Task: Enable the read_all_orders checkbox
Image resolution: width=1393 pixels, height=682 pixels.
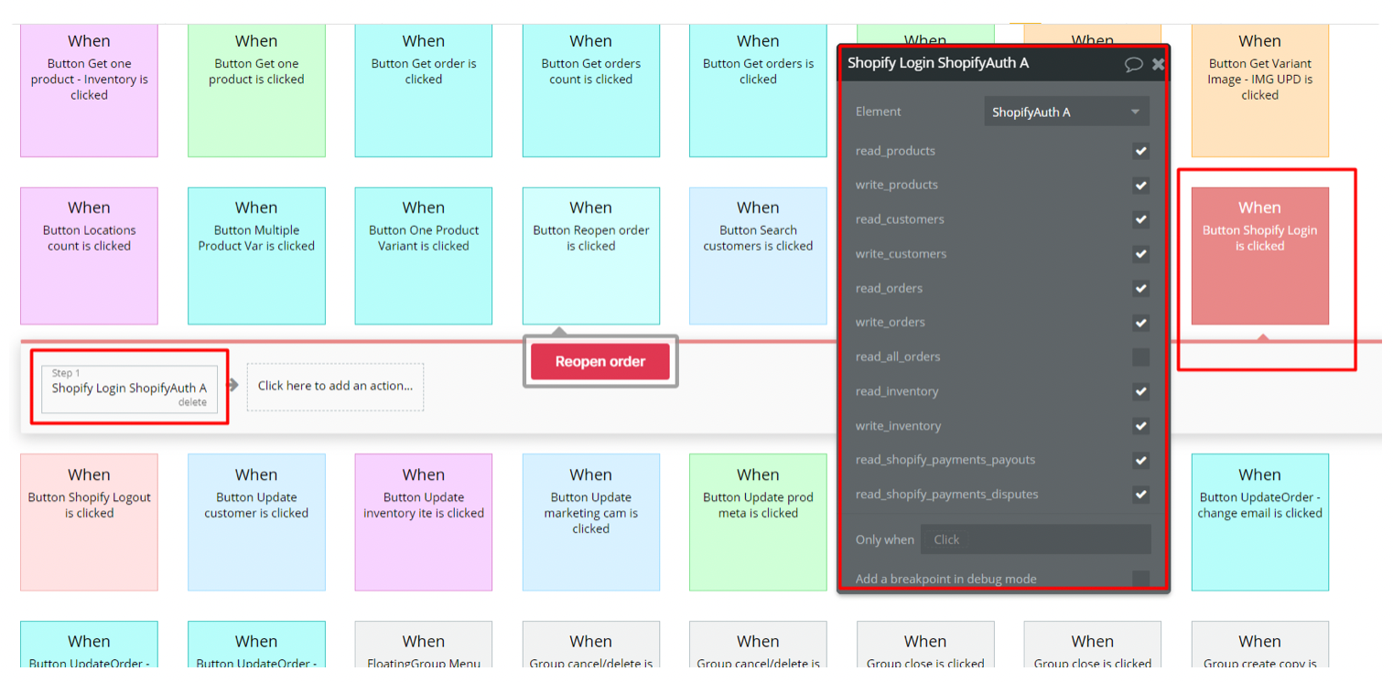Action: (1140, 357)
